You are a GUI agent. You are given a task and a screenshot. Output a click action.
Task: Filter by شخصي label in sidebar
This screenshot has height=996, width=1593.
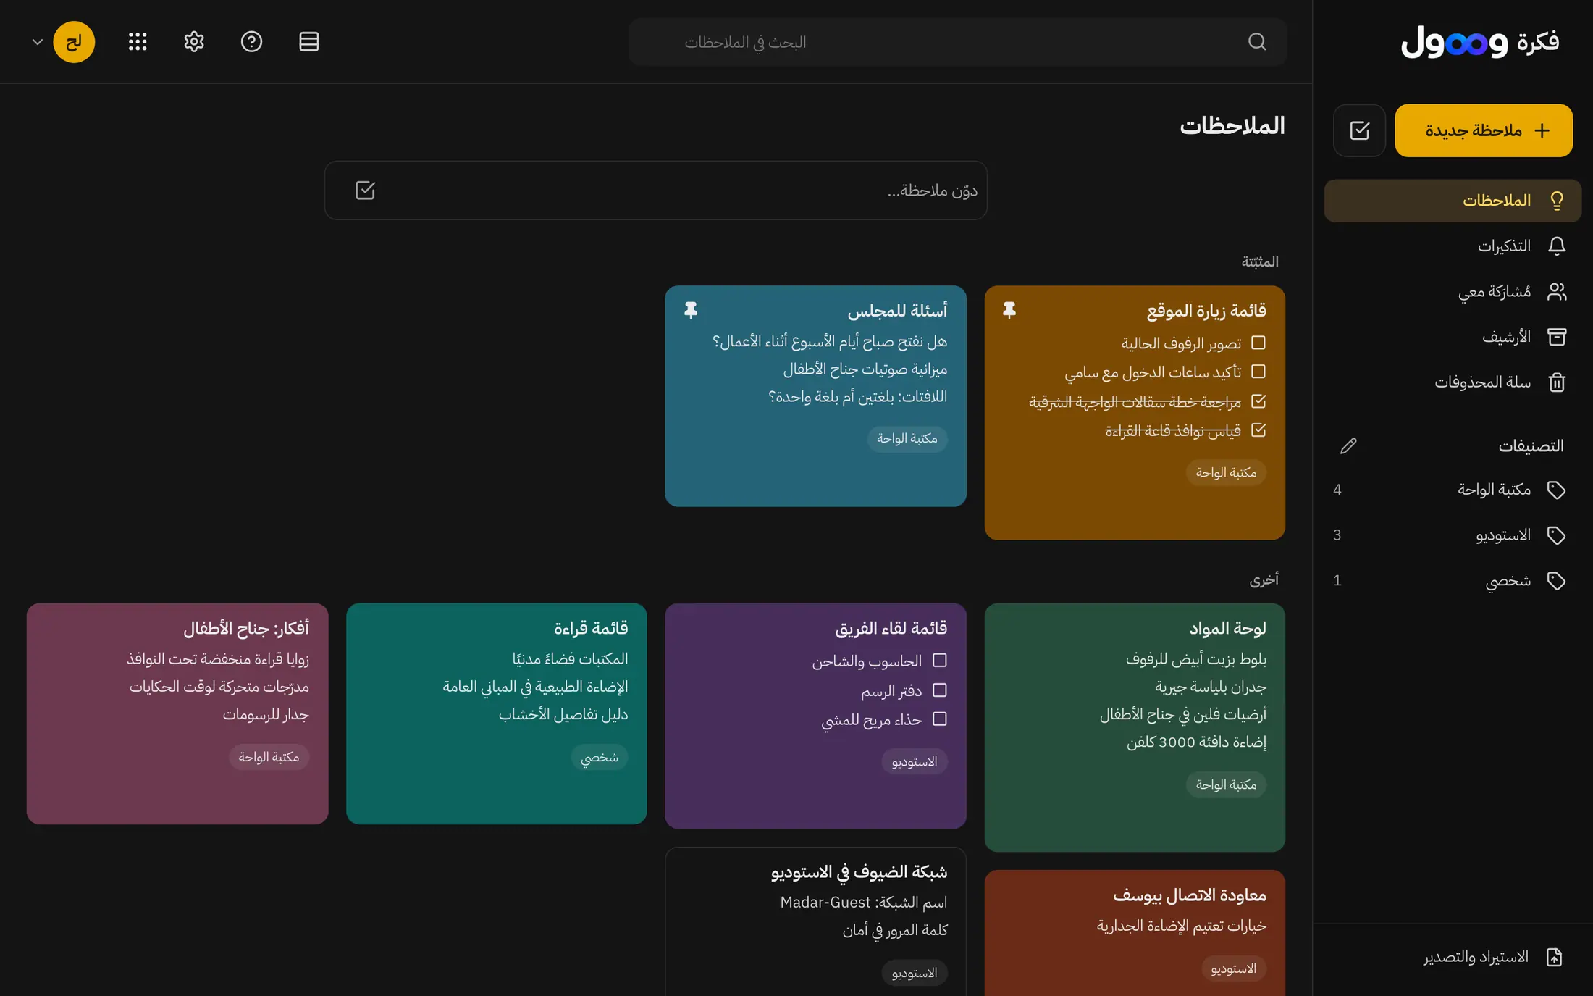(x=1453, y=581)
